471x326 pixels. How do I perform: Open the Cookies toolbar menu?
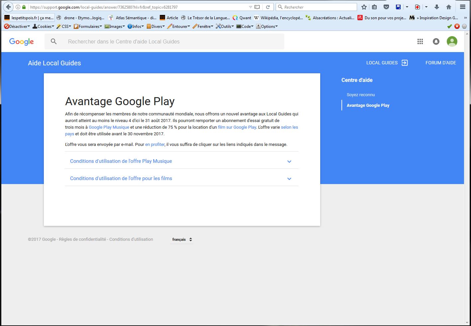point(43,26)
